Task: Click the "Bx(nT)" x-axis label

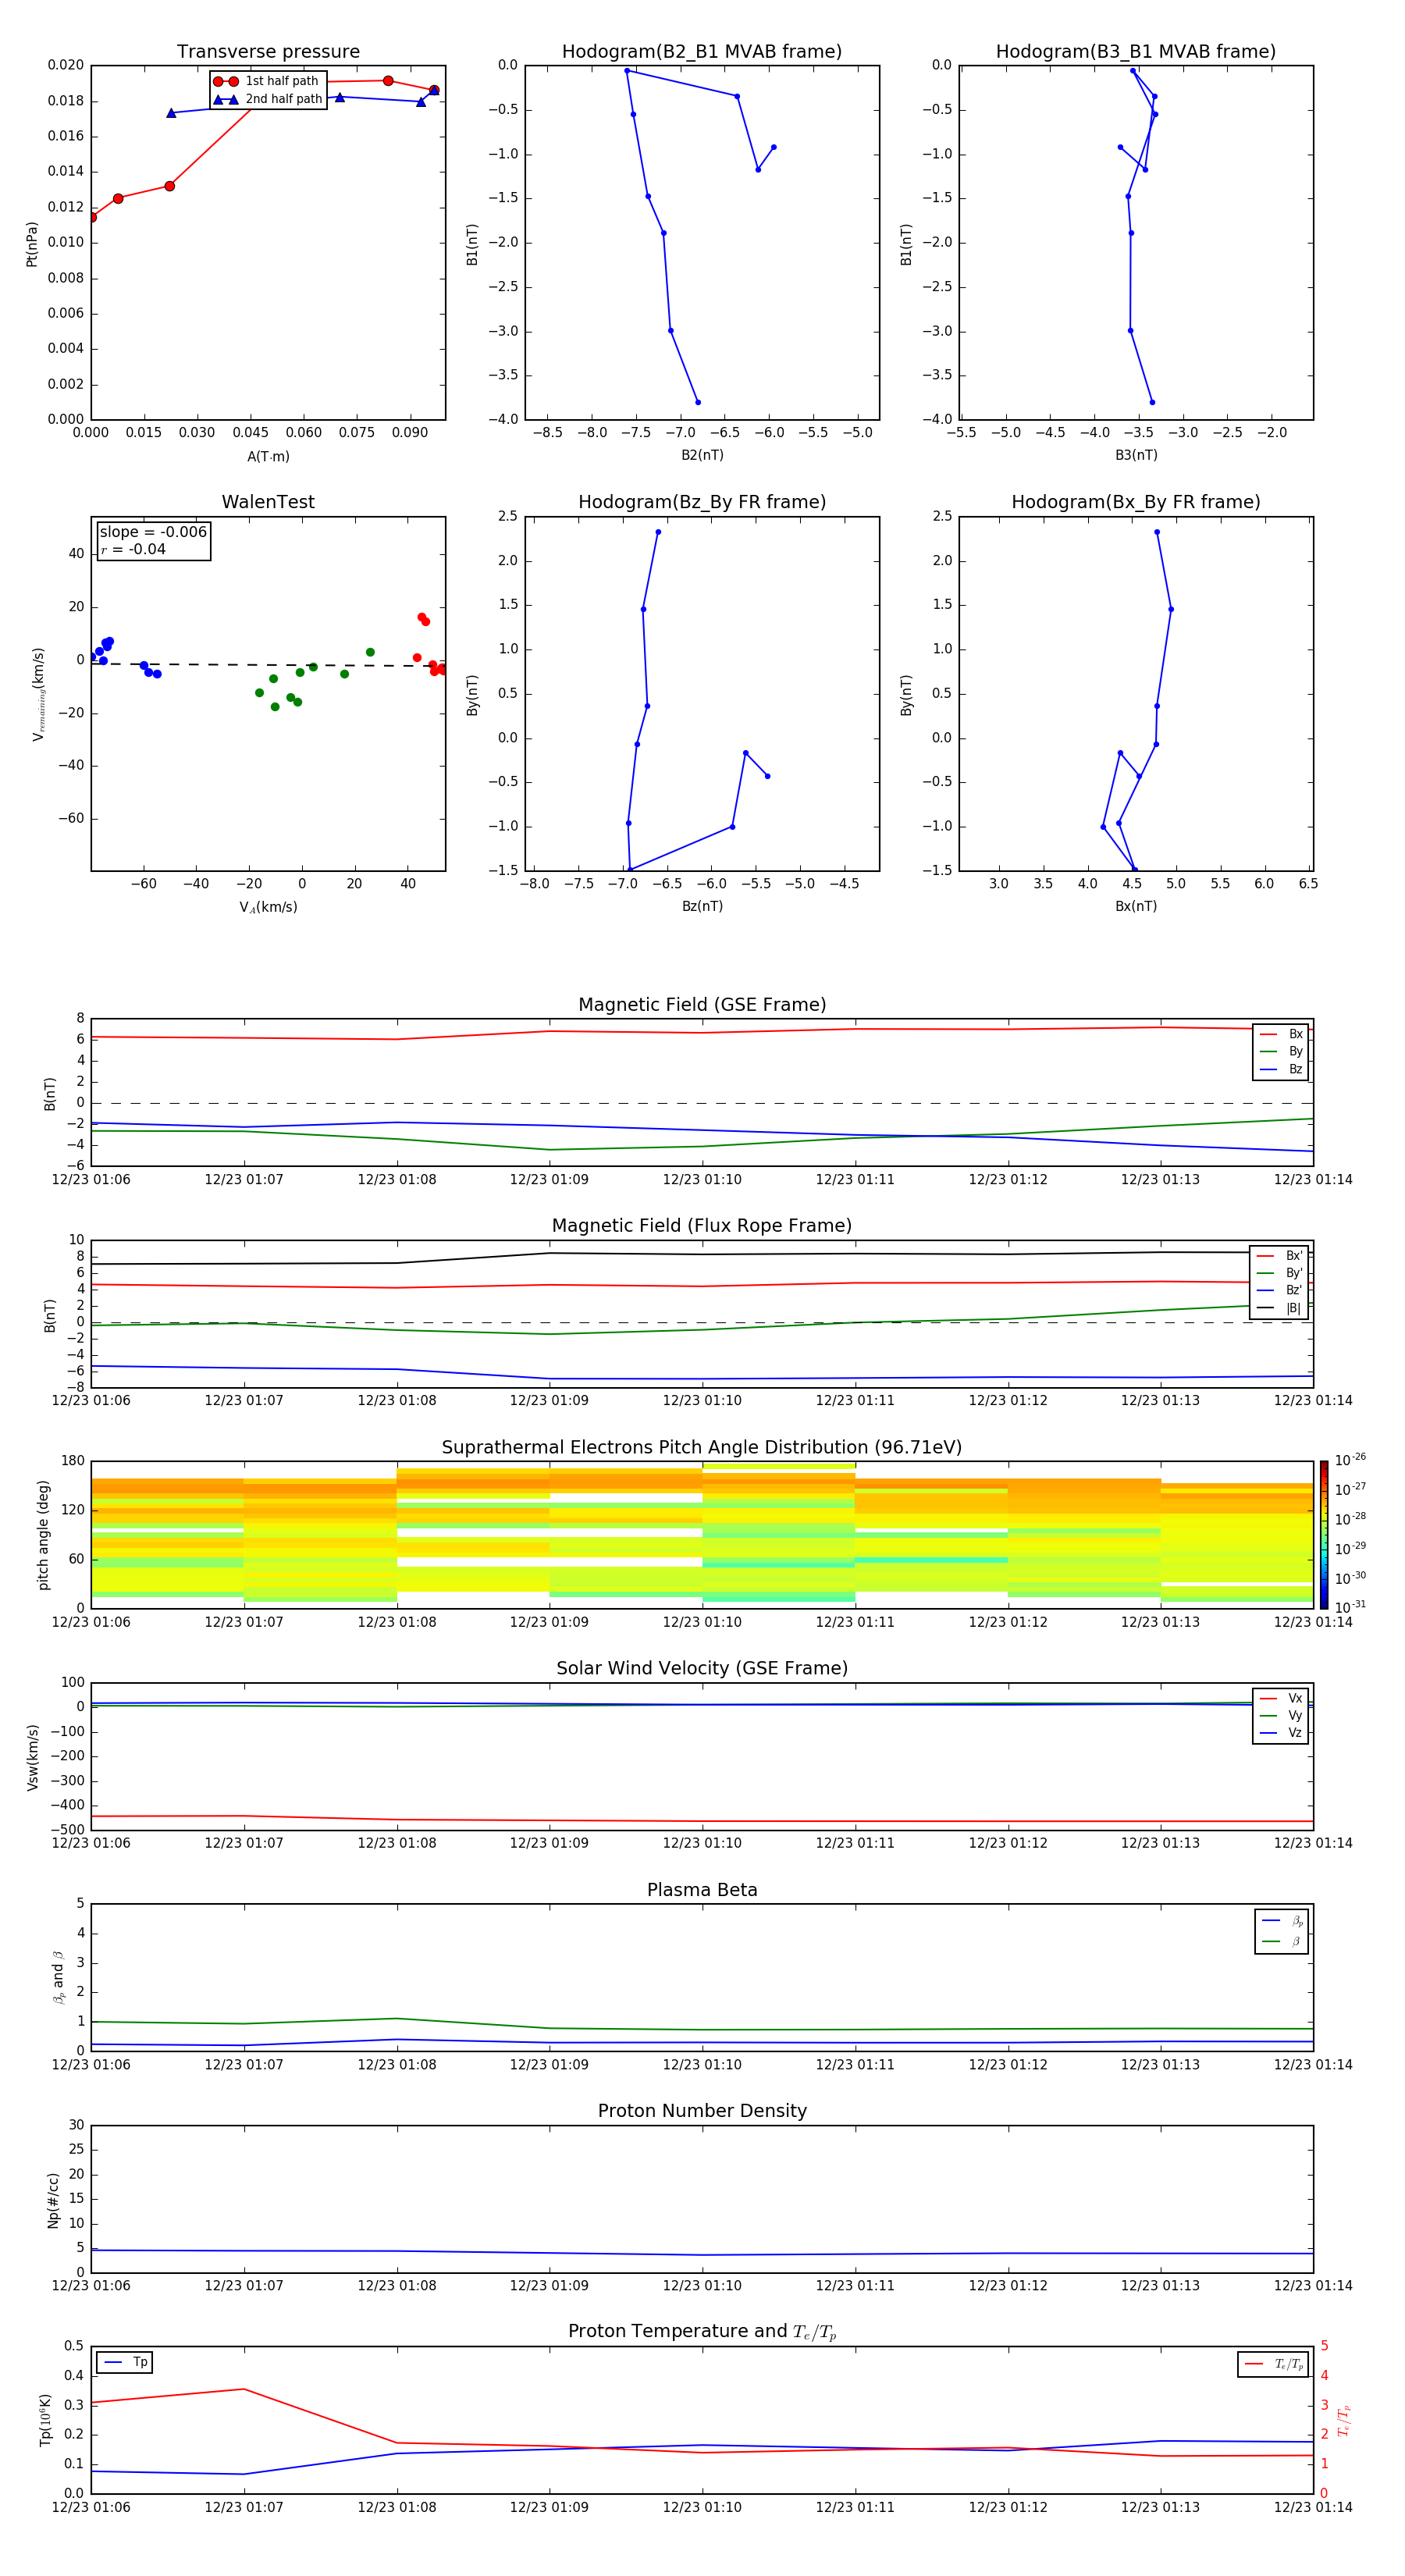Action: click(x=1136, y=906)
